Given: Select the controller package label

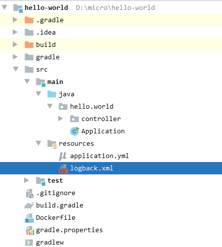Looking at the screenshot, I should 101,119.
